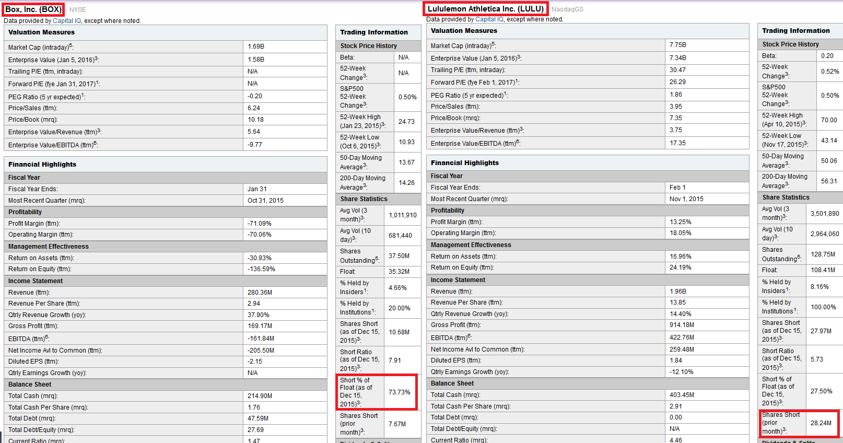Click Lululemon enterprise value '7.34B'
843x443 pixels.
[678, 58]
